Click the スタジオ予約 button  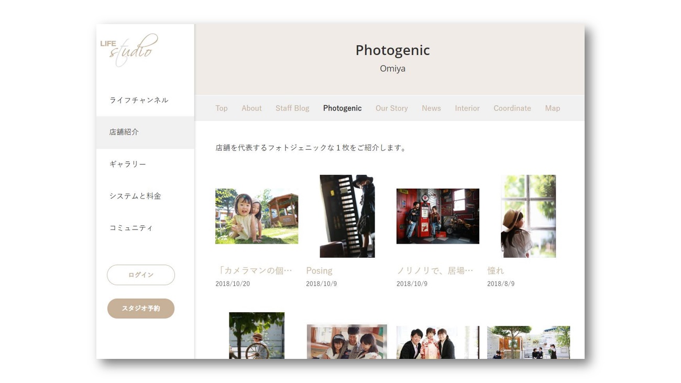click(141, 309)
